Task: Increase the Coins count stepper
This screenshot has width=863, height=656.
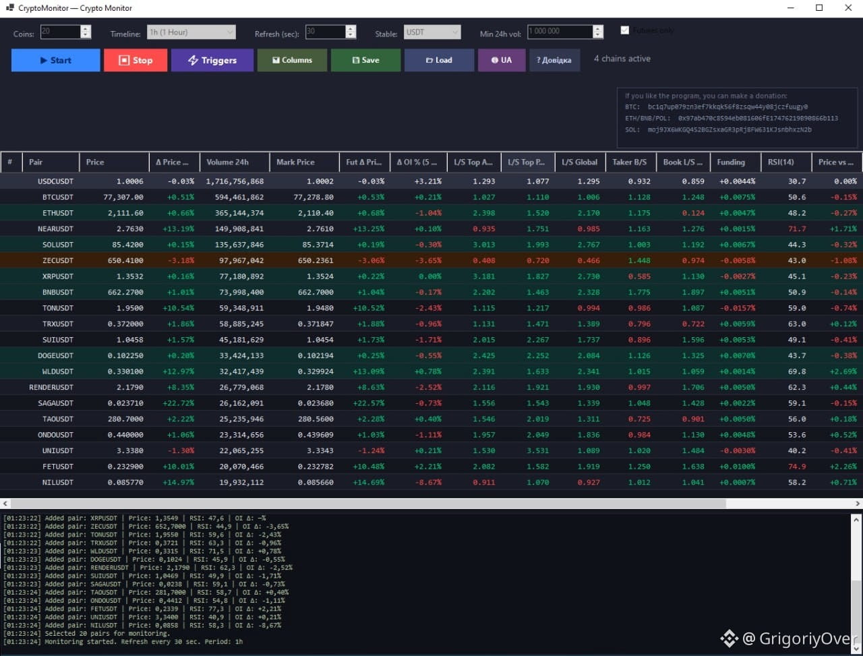Action: coord(86,28)
